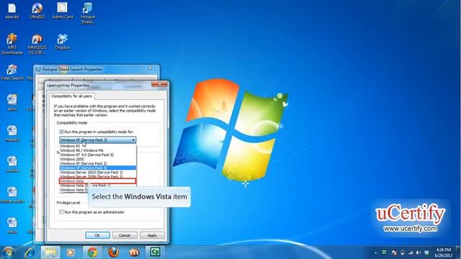Screen dimensions: 461x259
Task: Select the Video Search desktop icon
Action: 12,72
